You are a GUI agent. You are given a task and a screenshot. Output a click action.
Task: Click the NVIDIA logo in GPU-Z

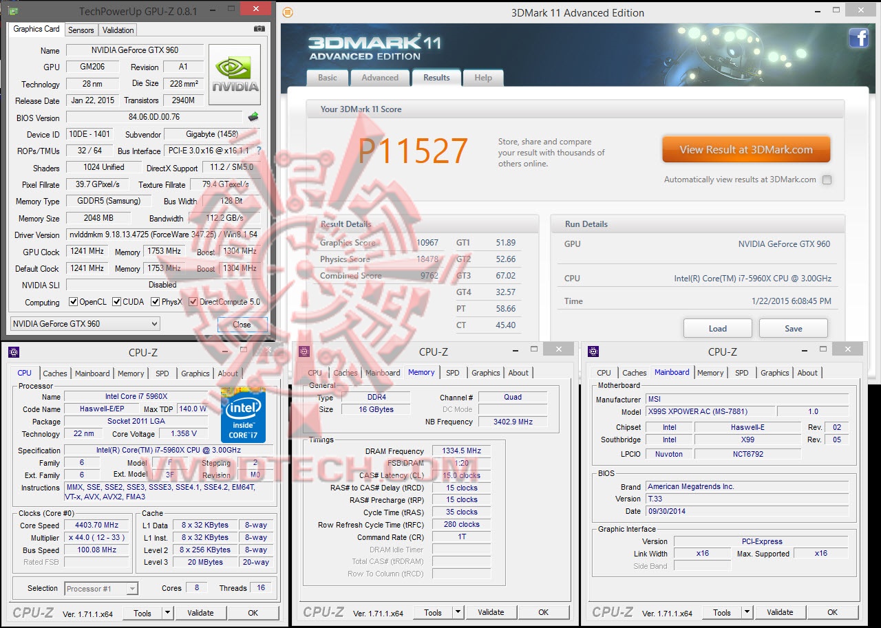click(235, 74)
